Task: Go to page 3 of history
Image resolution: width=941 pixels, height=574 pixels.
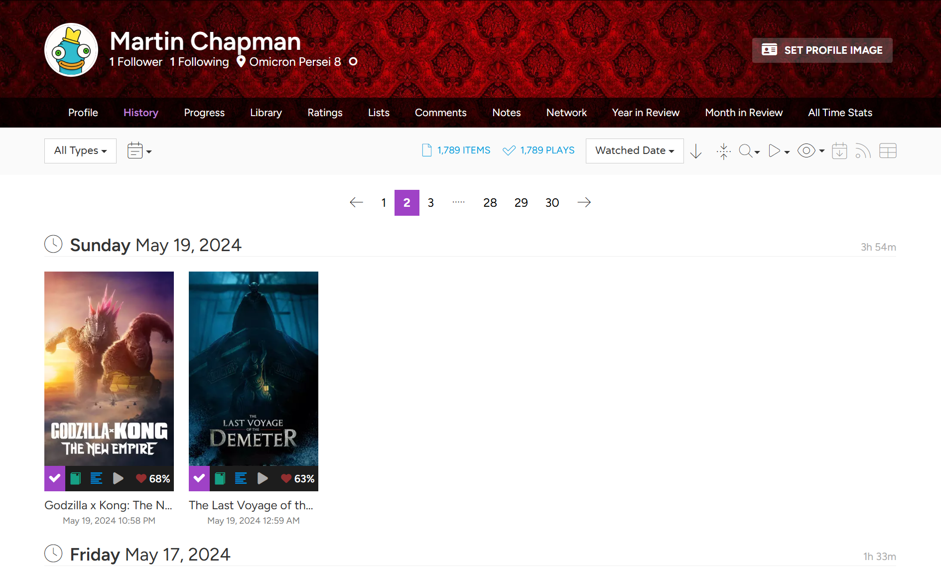Action: [431, 203]
